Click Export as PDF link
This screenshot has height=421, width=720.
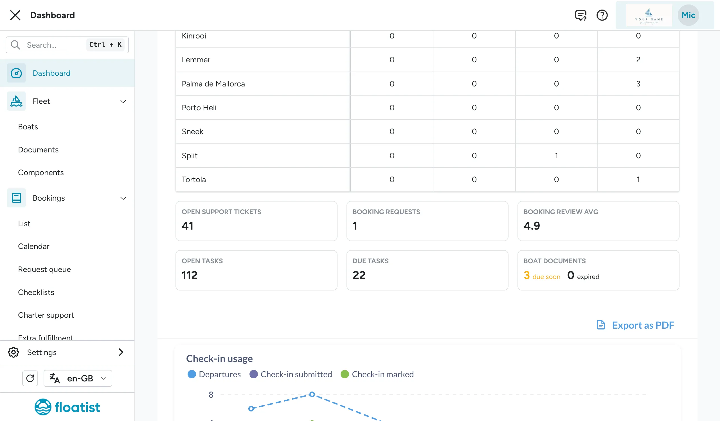(x=635, y=325)
